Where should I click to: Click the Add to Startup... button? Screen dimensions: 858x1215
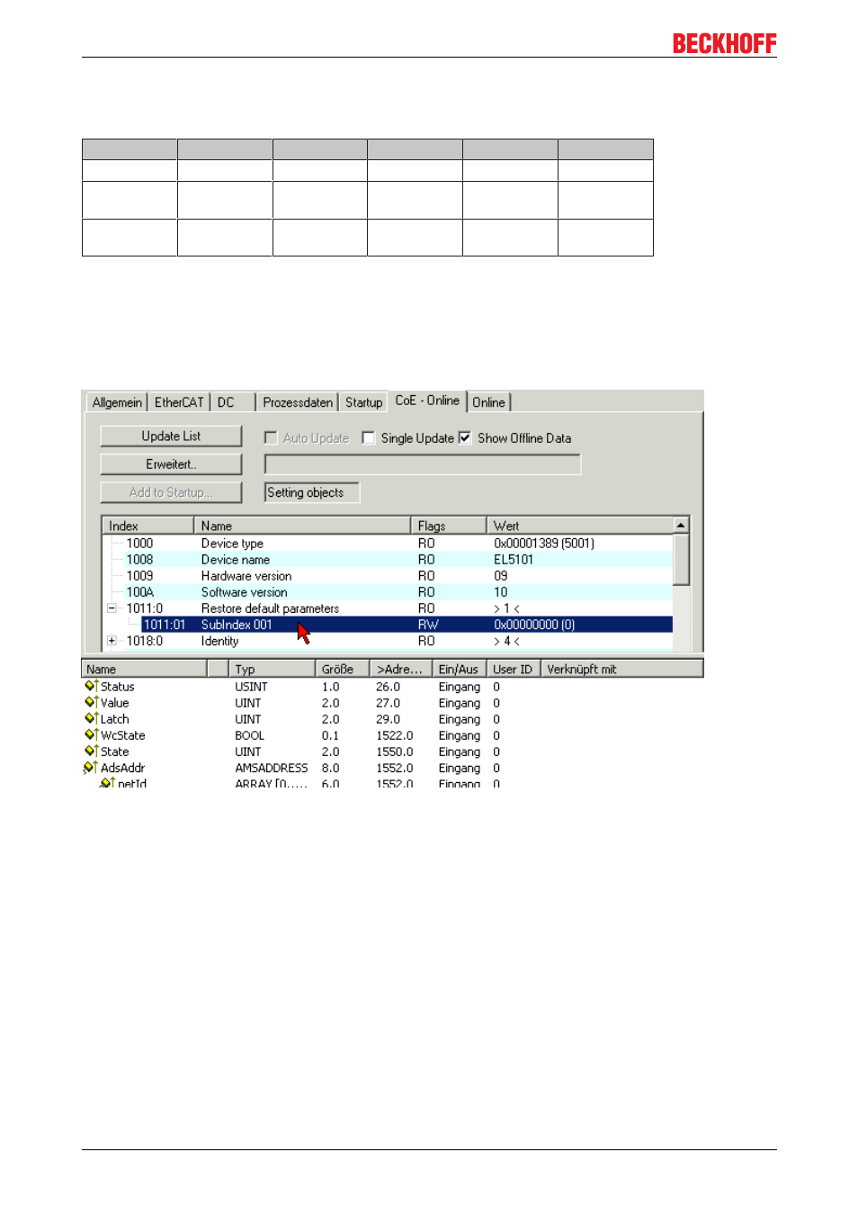click(x=171, y=492)
